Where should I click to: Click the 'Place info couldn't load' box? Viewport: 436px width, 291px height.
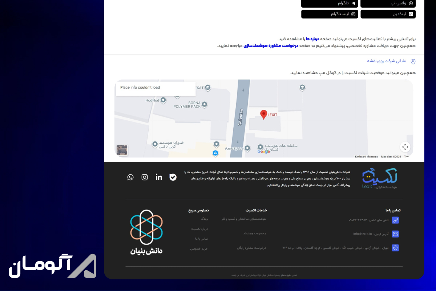point(156,89)
